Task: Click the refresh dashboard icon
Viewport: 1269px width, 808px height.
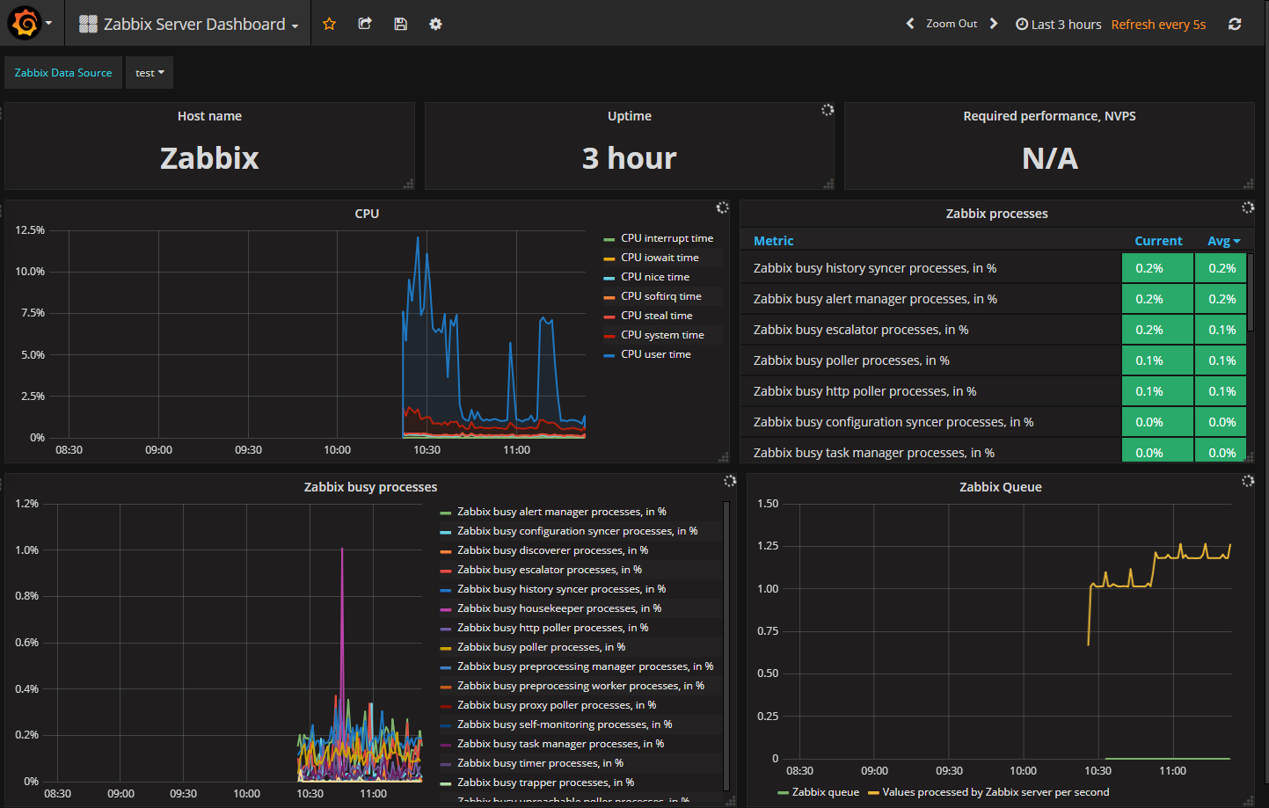Action: [x=1235, y=24]
